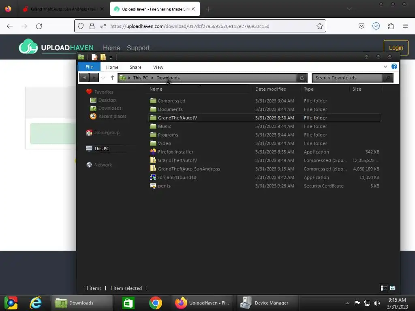Sort files by Name column header
Viewport: 415px width, 311px height.
(x=156, y=89)
